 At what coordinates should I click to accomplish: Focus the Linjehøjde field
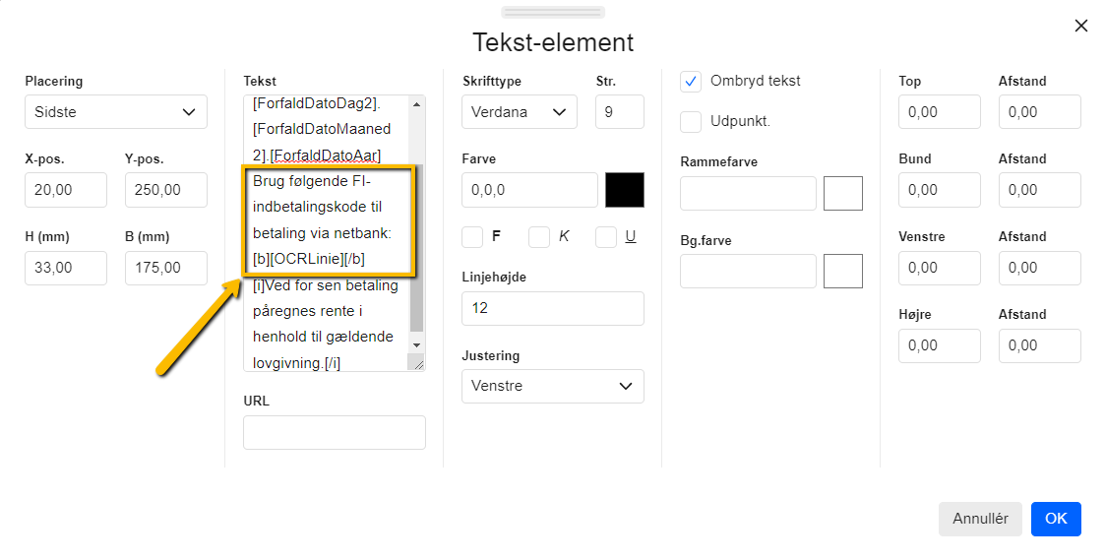pyautogui.click(x=553, y=308)
